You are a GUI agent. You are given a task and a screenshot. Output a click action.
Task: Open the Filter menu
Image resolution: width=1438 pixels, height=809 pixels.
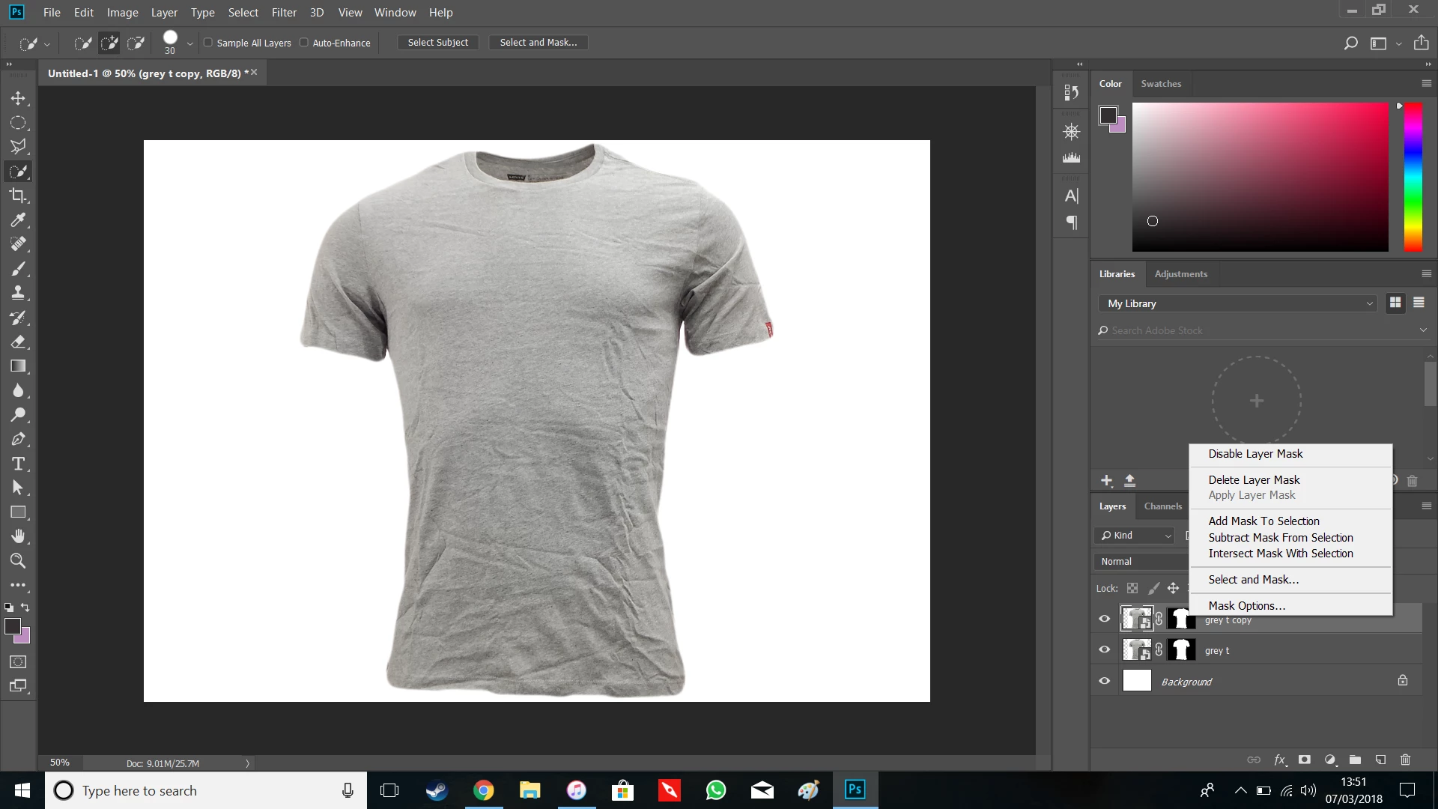(284, 13)
